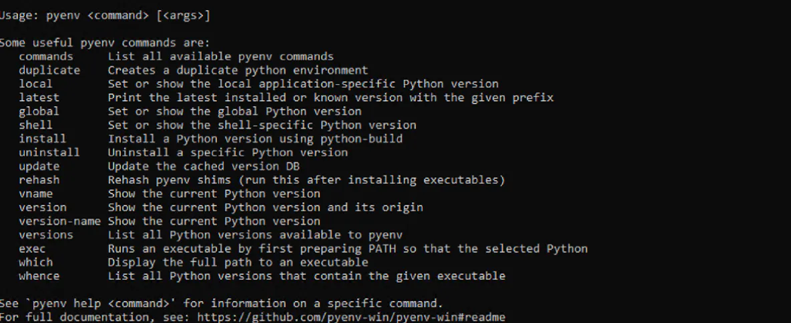Place cursor on 'shell' command name

tap(35, 125)
